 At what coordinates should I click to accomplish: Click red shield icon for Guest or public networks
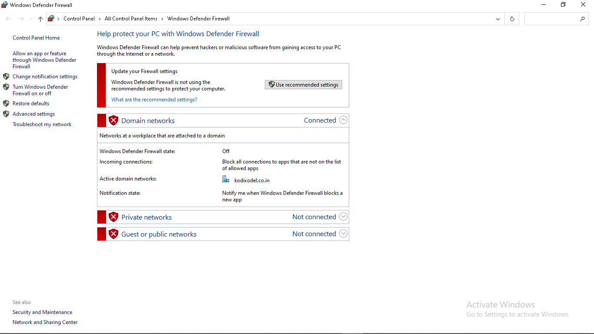[113, 234]
